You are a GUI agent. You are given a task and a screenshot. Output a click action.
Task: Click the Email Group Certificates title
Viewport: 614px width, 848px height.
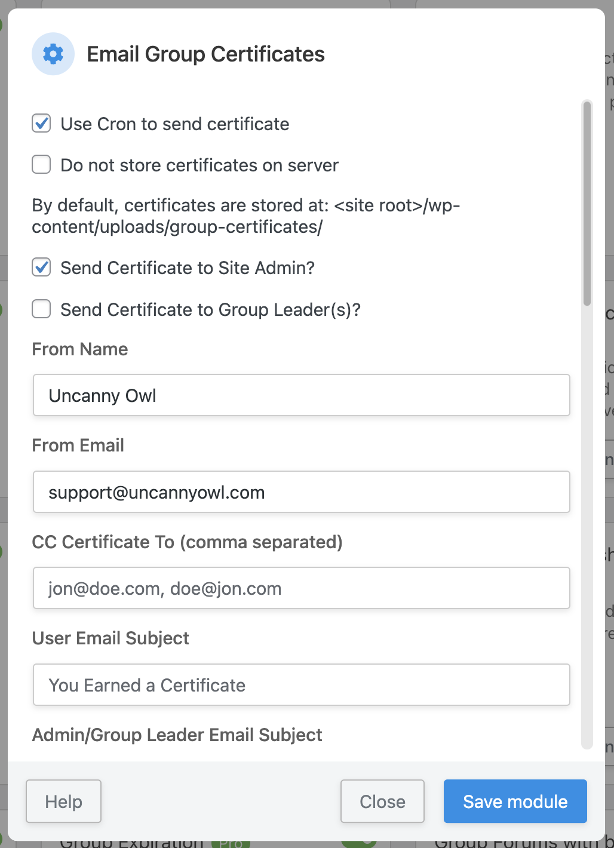pos(205,54)
